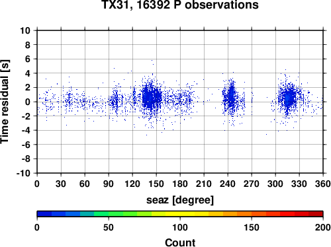Click the cyan segment of the colorbar

pyautogui.click(x=87, y=214)
